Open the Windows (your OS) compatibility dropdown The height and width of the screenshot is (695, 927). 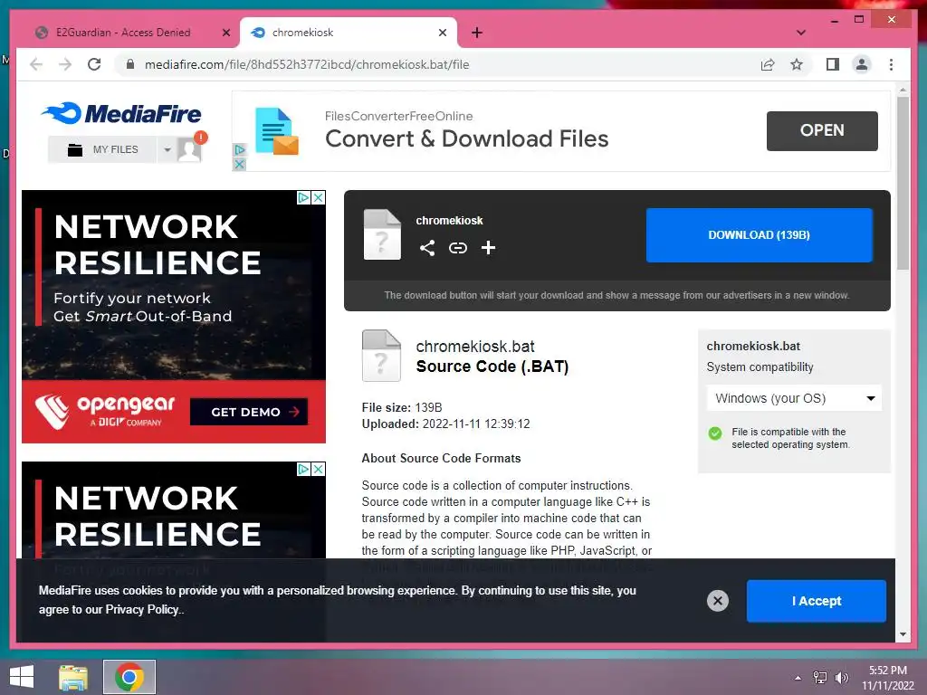click(794, 398)
